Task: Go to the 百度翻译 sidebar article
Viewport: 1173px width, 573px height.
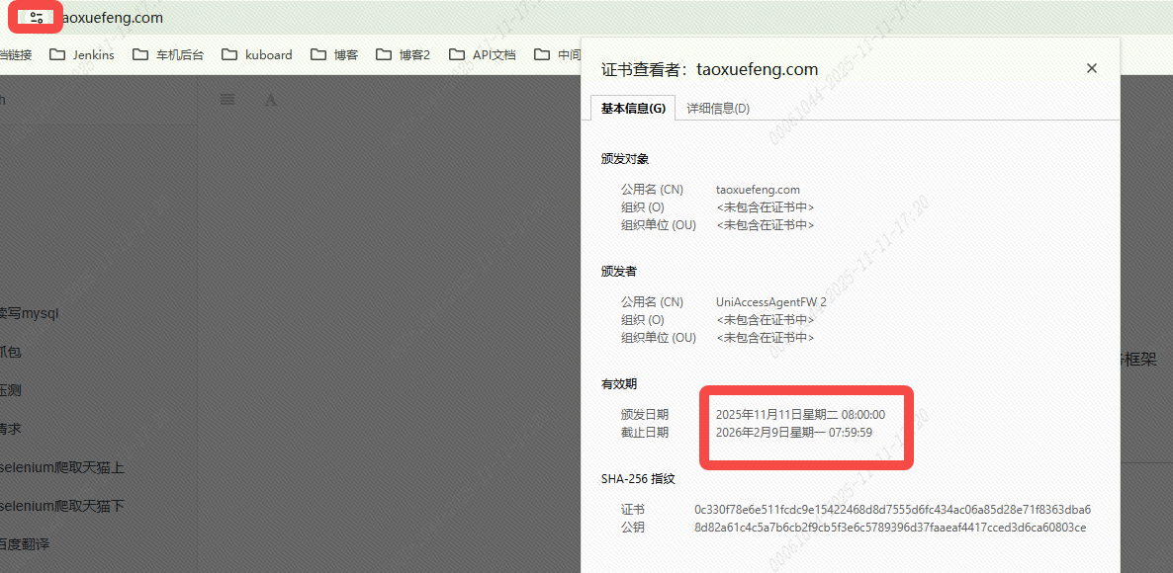Action: pyautogui.click(x=25, y=544)
